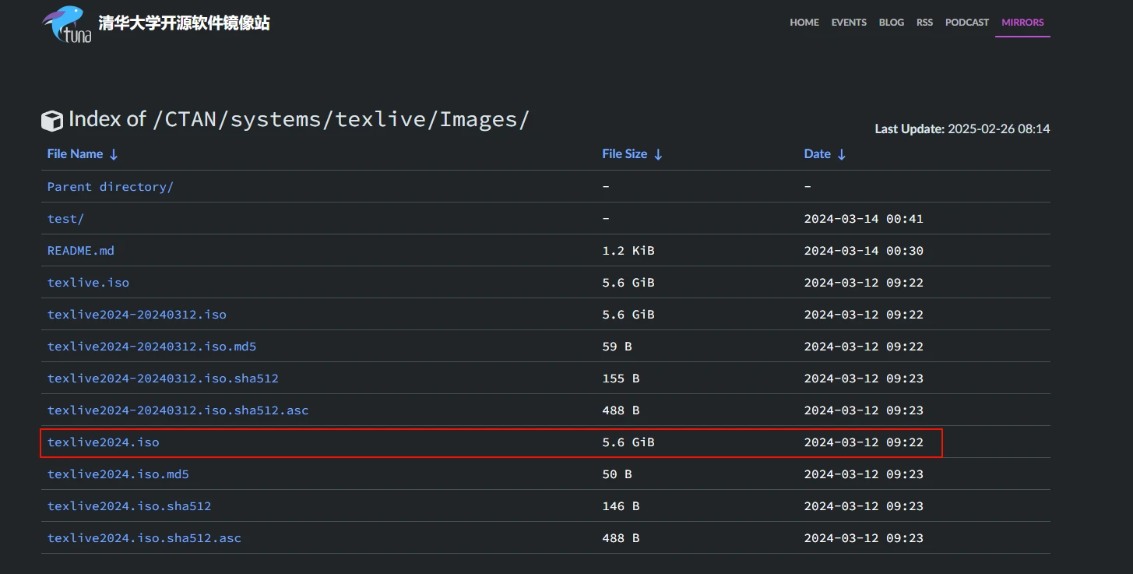This screenshot has width=1133, height=574.
Task: Navigate to Parent directory
Action: 110,187
